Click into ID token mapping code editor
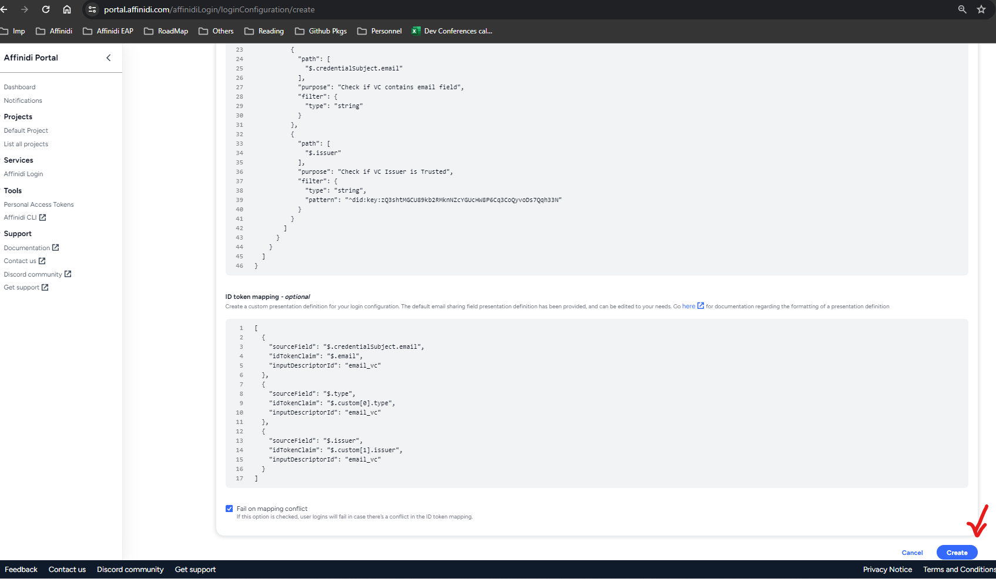Image resolution: width=996 pixels, height=579 pixels. pyautogui.click(x=596, y=403)
